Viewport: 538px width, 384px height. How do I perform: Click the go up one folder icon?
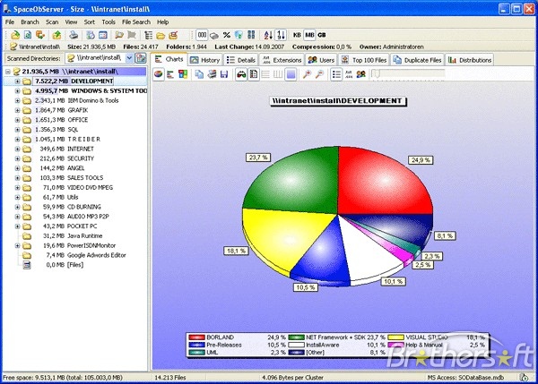tap(56, 35)
